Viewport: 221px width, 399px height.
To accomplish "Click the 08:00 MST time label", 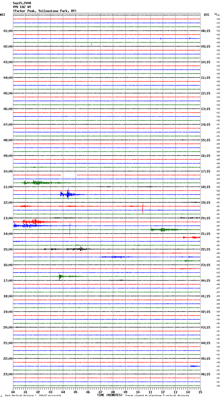I will [8, 140].
